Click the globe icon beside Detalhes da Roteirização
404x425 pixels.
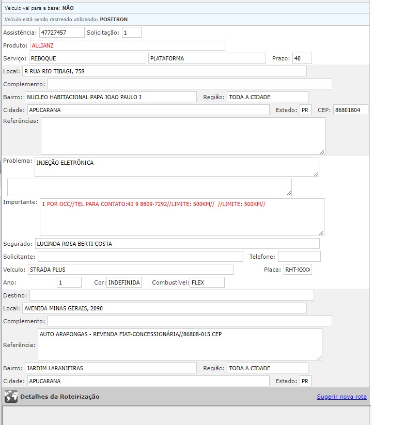tap(11, 397)
